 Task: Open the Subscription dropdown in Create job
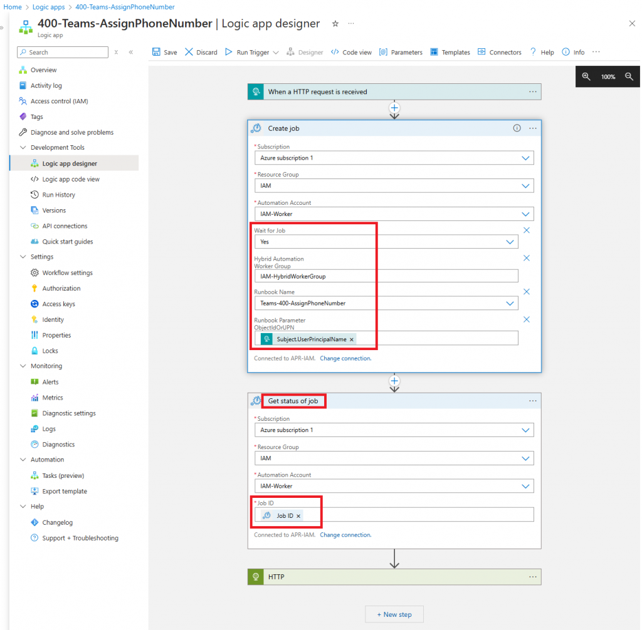click(525, 158)
